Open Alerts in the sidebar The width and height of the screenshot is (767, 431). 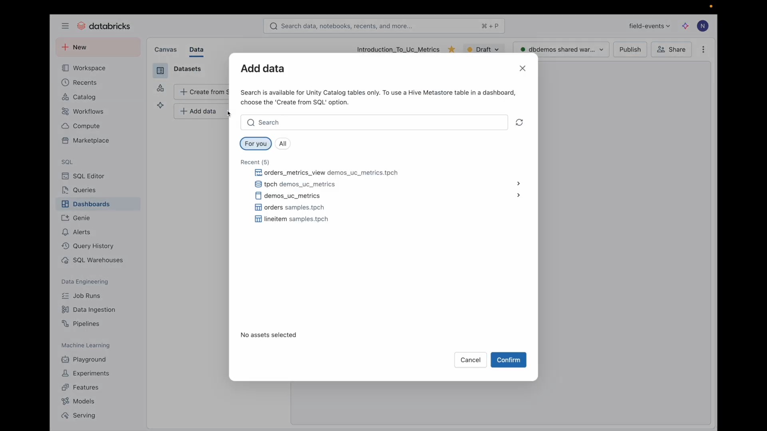click(x=98, y=232)
